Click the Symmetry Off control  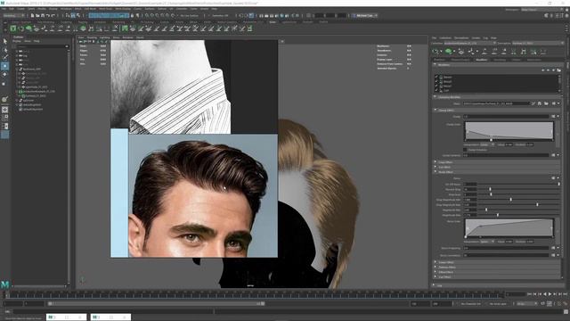[x=220, y=16]
